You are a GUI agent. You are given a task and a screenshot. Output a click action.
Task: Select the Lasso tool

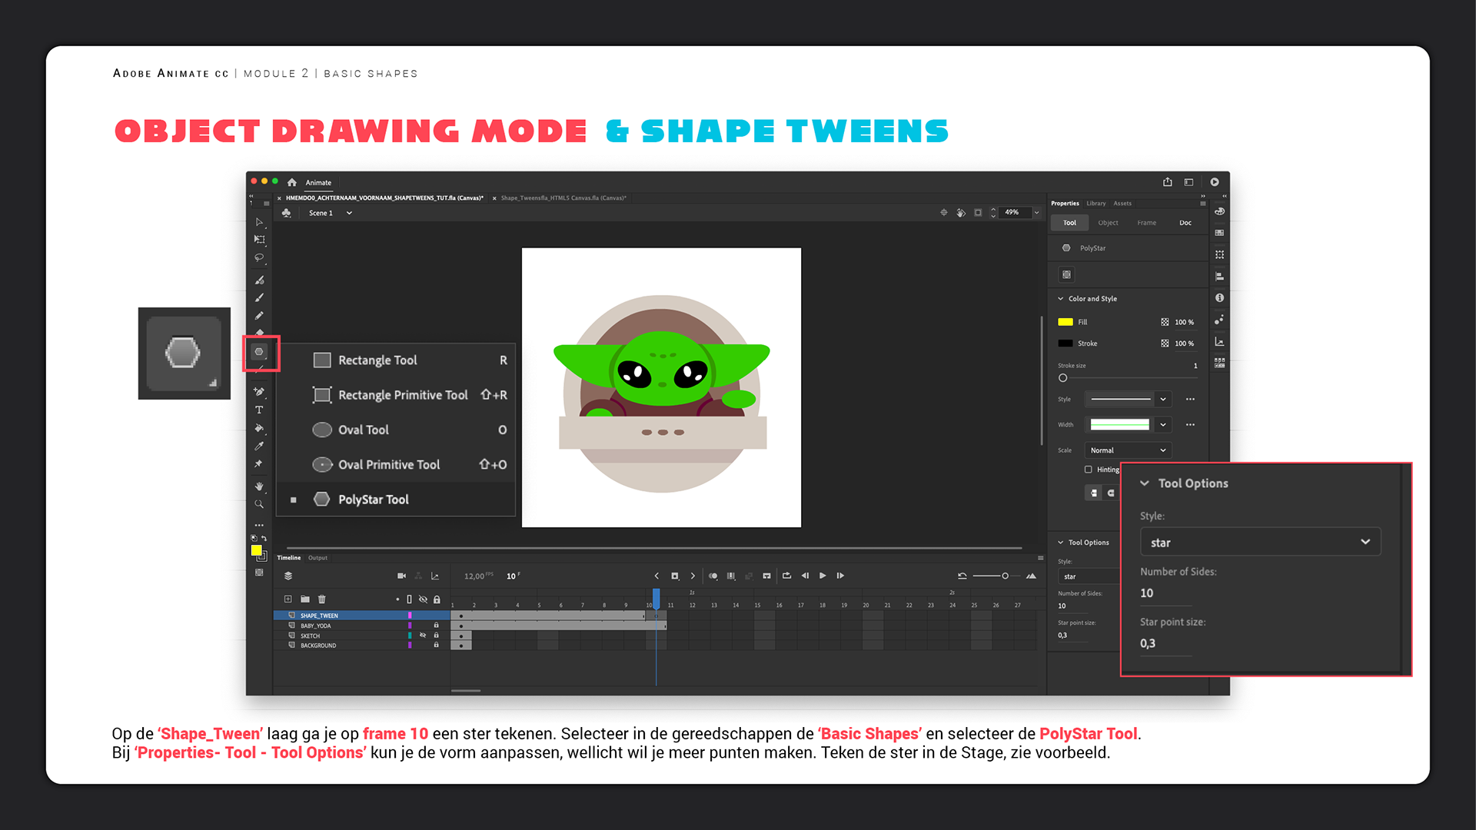click(259, 258)
